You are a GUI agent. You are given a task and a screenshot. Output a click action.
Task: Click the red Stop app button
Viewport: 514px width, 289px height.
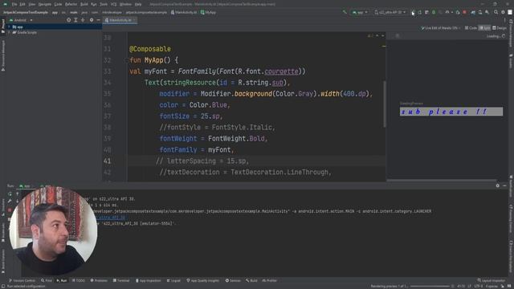464,12
